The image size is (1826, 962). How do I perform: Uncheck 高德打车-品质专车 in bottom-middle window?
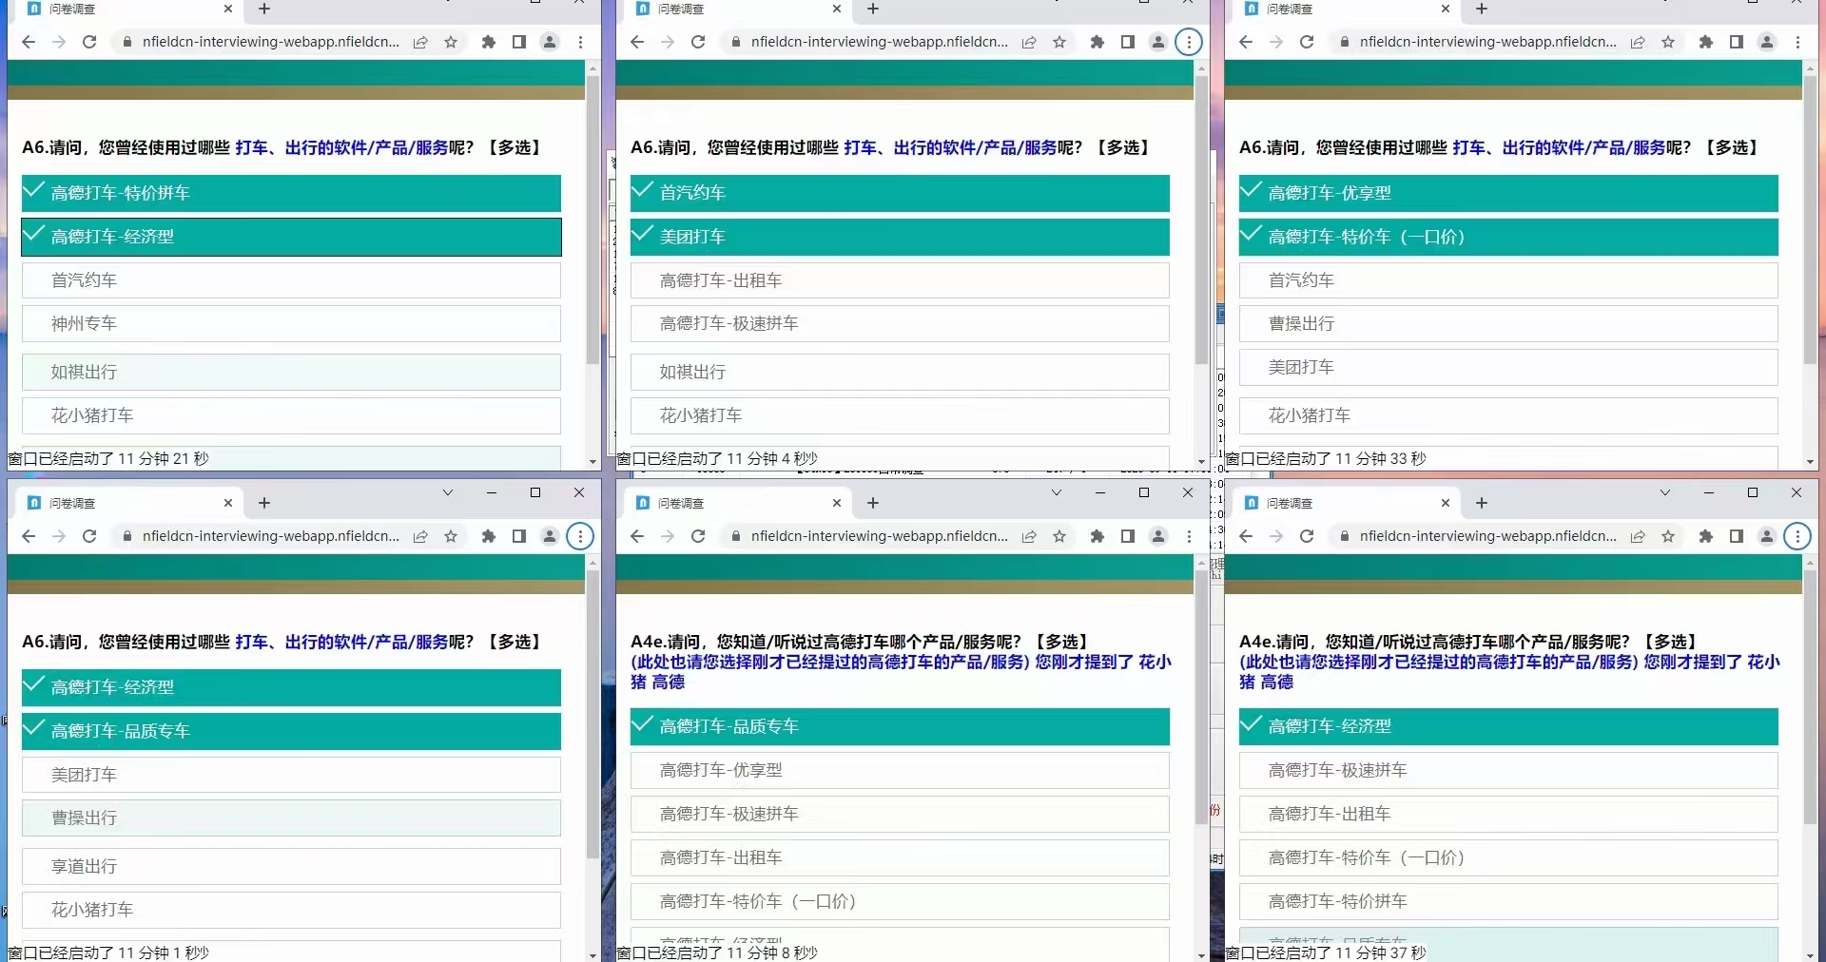[900, 726]
